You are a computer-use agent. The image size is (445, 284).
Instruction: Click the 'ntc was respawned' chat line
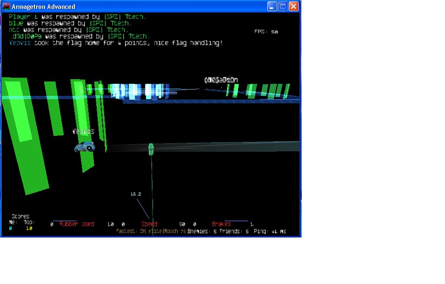pos(68,30)
